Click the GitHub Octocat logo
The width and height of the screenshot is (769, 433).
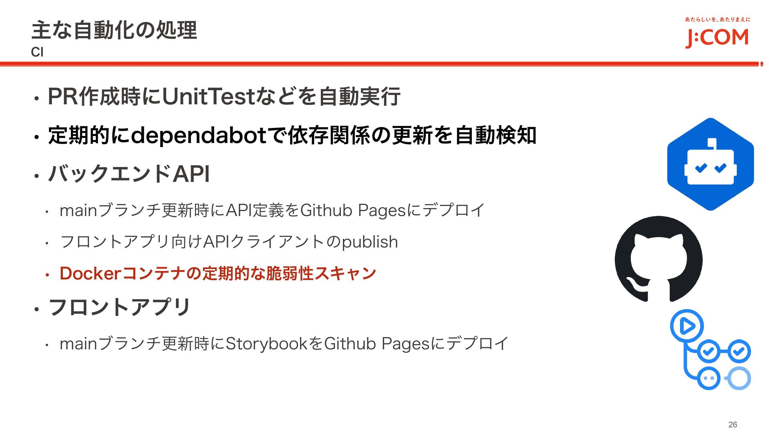[x=658, y=259]
